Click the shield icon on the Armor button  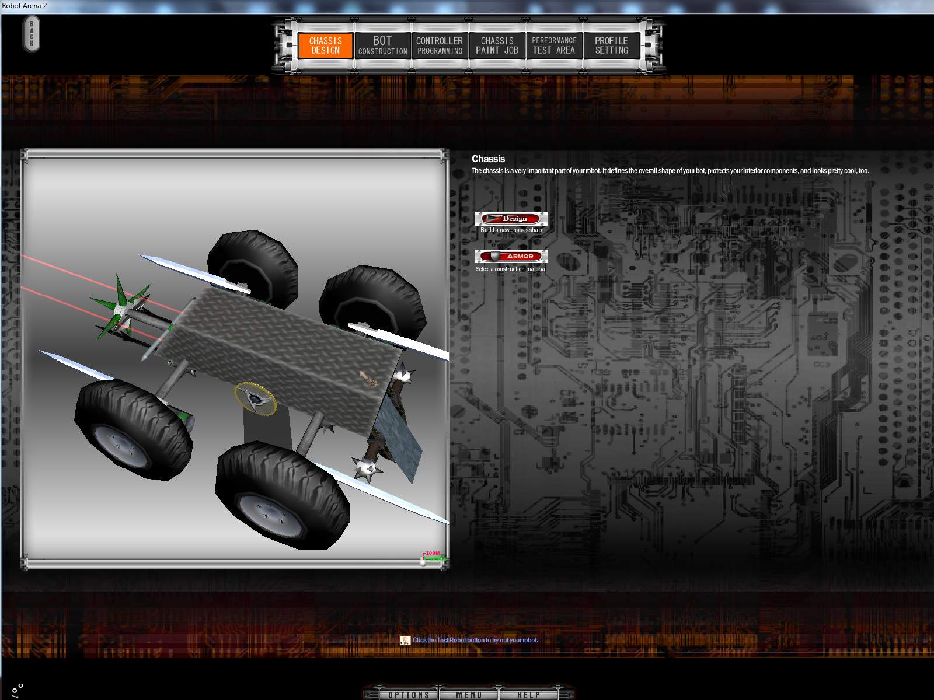[495, 256]
